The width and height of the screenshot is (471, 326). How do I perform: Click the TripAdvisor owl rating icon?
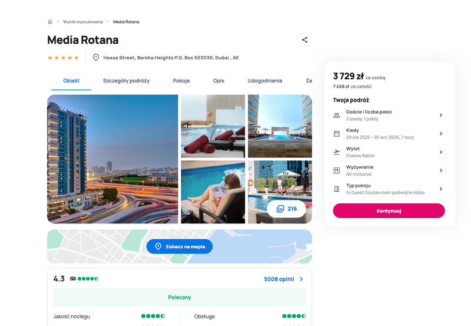(72, 279)
